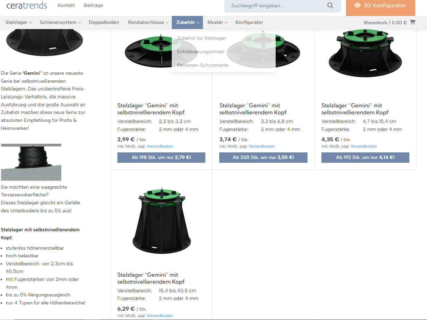Viewport: 427px width, 320px height.
Task: Click the price 6,29 € / Stk.
Action: (132, 309)
